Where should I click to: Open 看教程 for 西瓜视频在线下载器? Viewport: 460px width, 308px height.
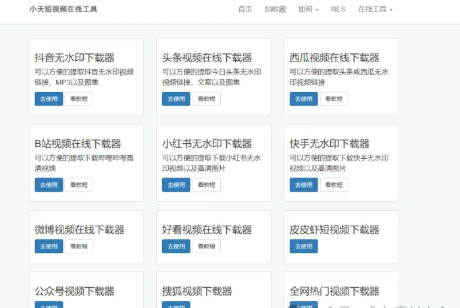pyautogui.click(x=334, y=99)
